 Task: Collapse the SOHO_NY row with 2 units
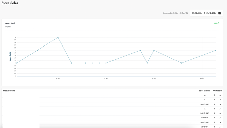[x=220, y=122]
